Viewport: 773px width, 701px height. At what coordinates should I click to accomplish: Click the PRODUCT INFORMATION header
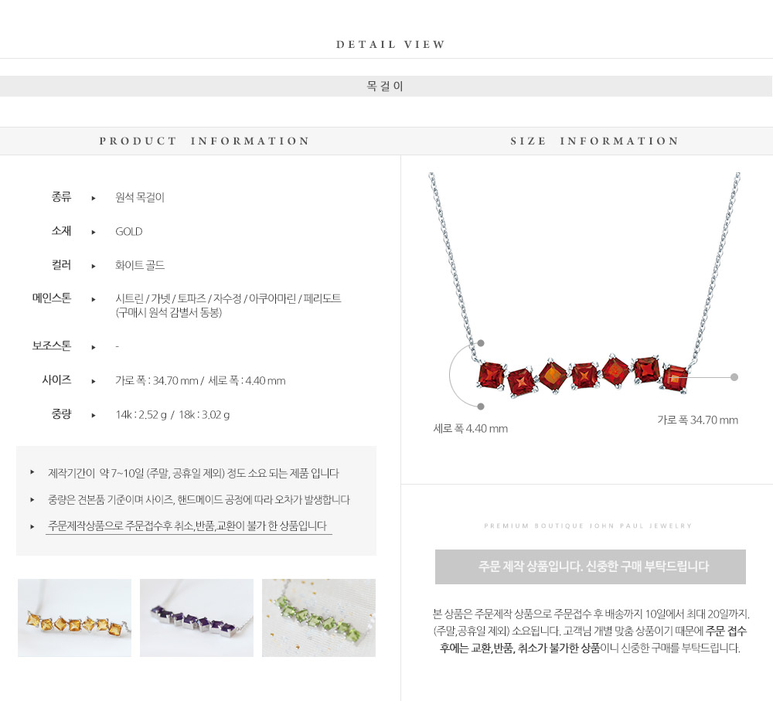pos(204,141)
